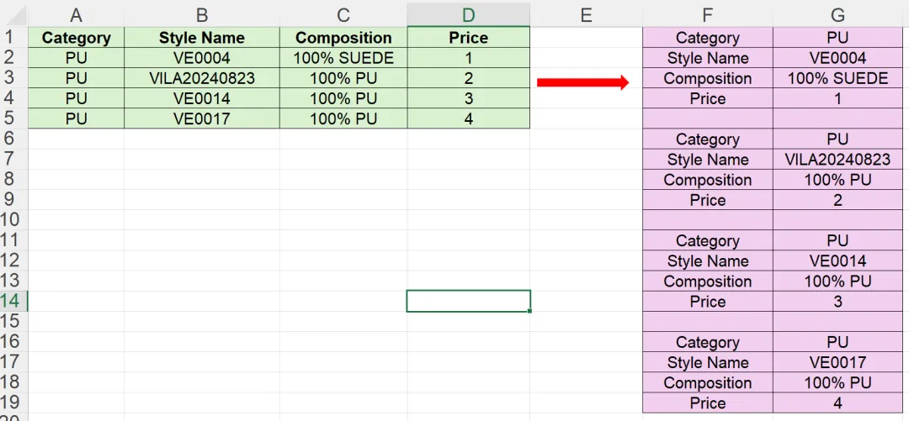Click cell B3 containing VILA20240823
Image resolution: width=909 pixels, height=421 pixels.
click(201, 78)
